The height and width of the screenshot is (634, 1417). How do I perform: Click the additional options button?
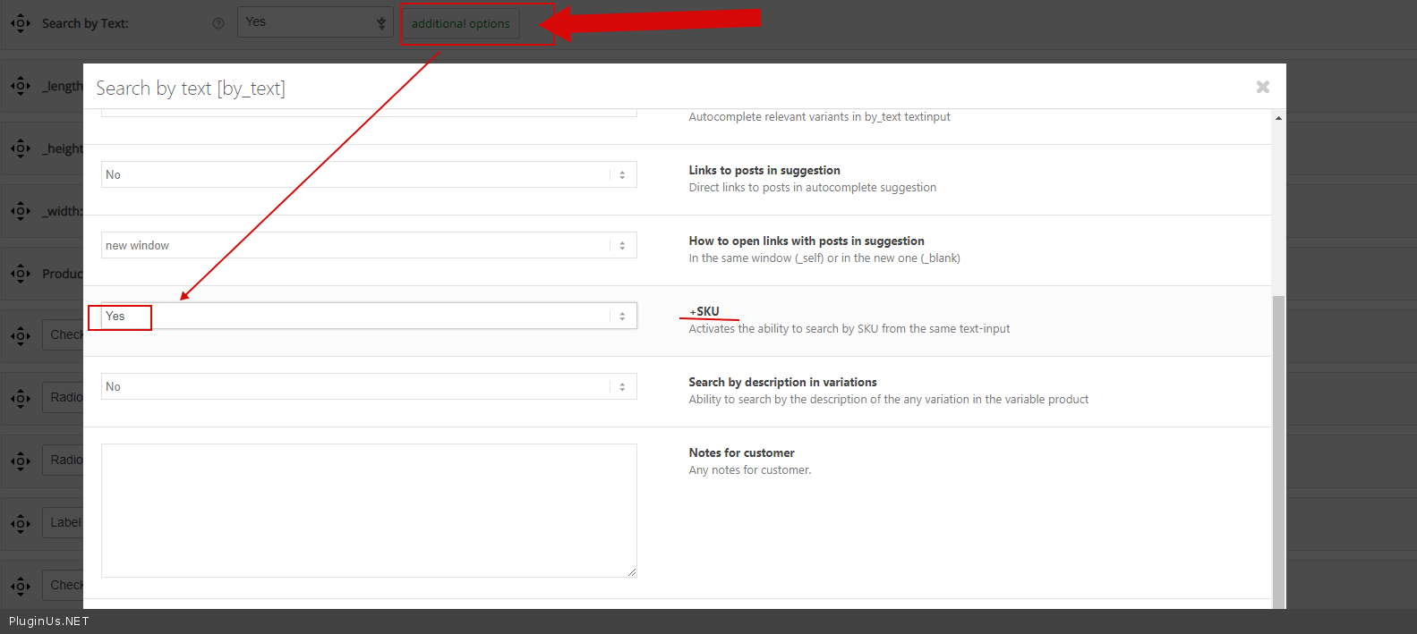pyautogui.click(x=460, y=23)
